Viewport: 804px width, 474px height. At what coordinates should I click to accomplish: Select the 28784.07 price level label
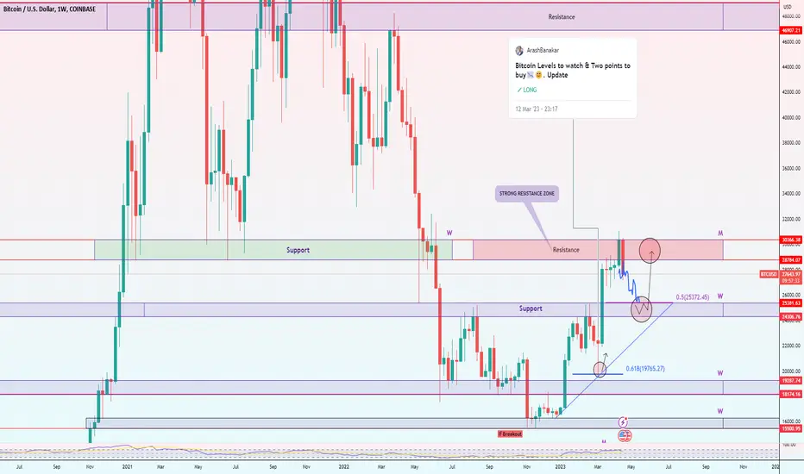791,259
